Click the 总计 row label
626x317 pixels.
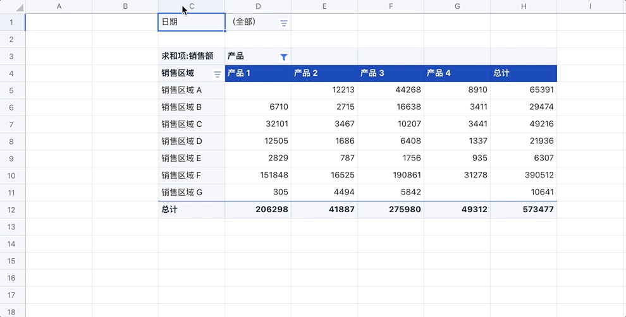coord(192,210)
